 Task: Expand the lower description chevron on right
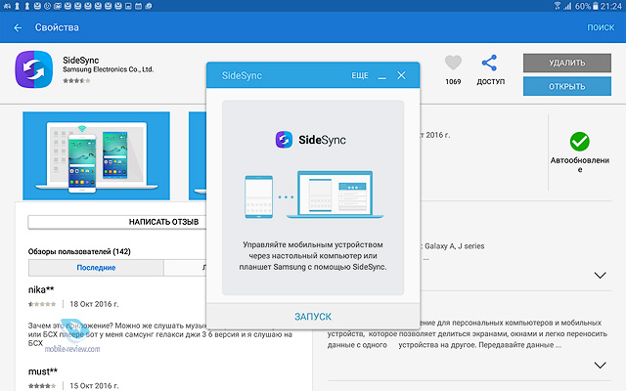[601, 366]
